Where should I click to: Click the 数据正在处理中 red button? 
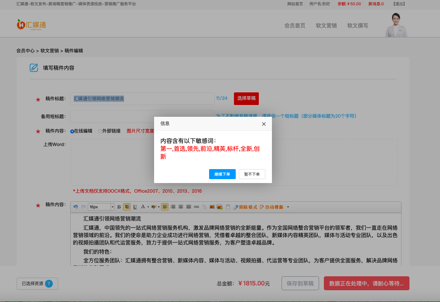(x=367, y=283)
